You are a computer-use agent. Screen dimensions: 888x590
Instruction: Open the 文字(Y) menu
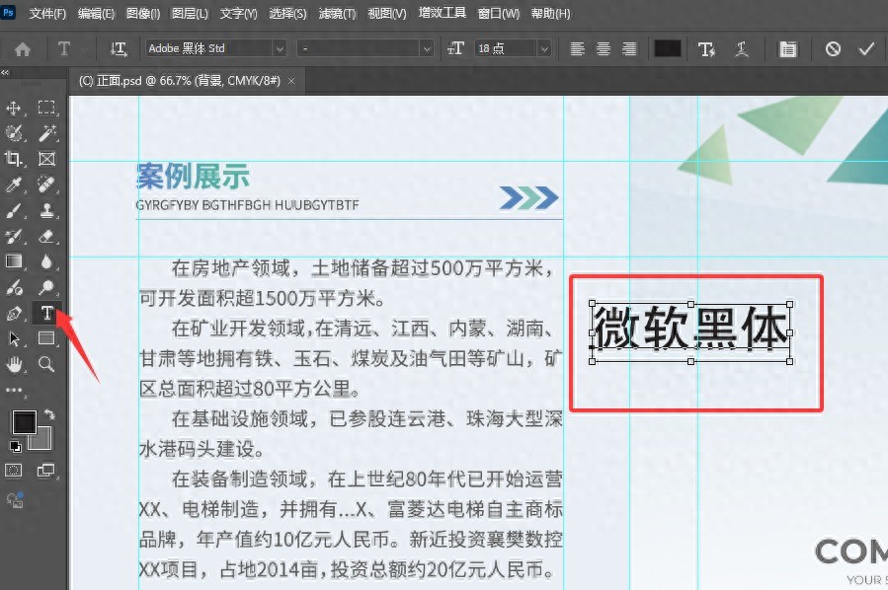point(238,14)
